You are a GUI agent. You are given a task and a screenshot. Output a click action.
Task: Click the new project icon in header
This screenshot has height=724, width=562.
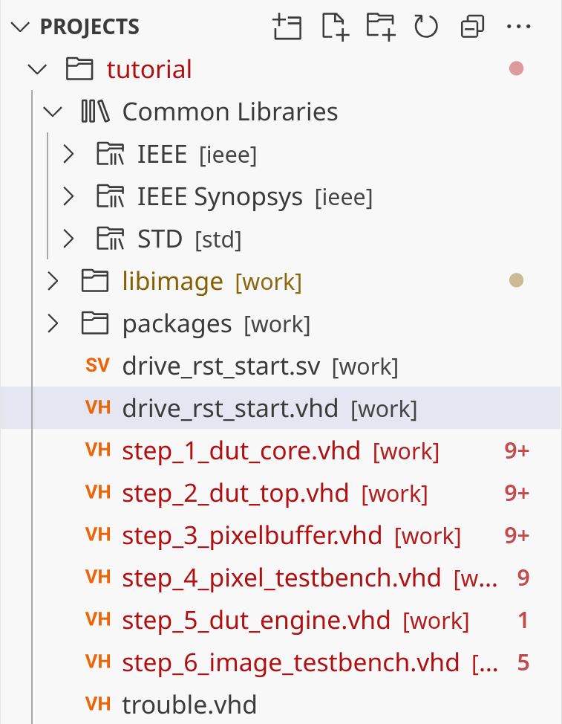(287, 28)
